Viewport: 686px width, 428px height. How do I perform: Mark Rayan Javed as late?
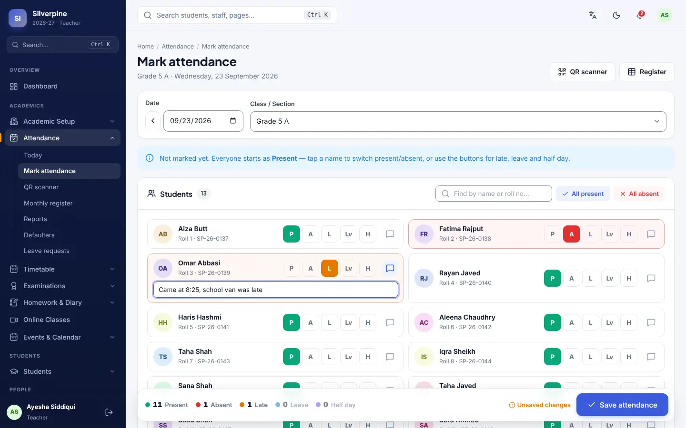(x=591, y=278)
